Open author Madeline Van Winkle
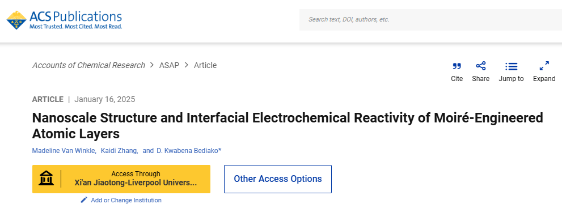Screen dimensions: 562x208 [64, 151]
